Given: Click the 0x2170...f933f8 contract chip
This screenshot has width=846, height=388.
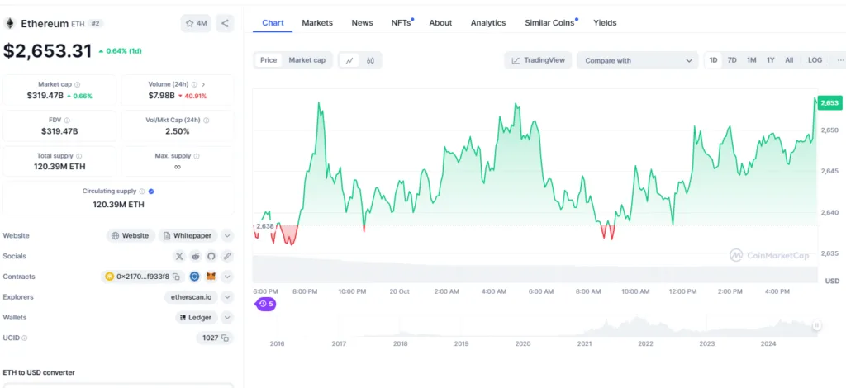Looking at the screenshot, I should [x=142, y=277].
